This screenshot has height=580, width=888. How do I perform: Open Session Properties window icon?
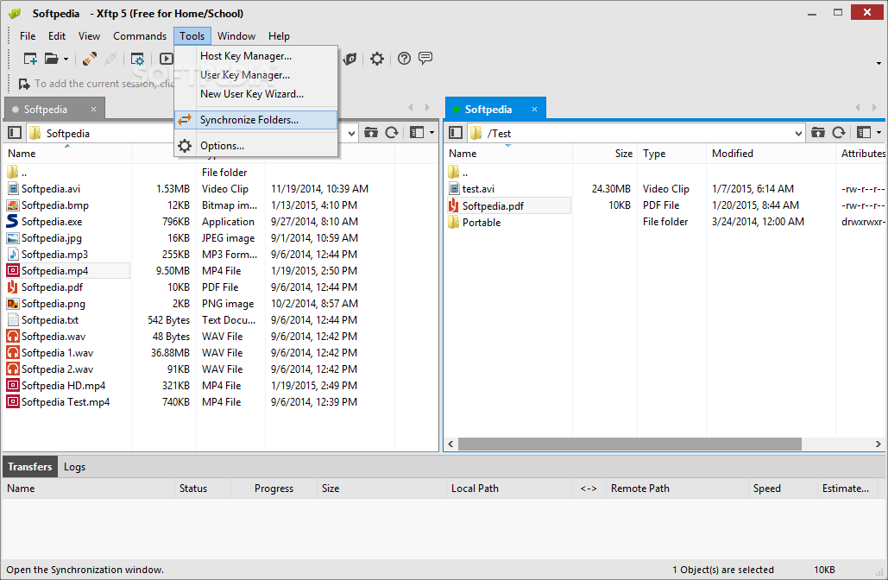point(137,59)
